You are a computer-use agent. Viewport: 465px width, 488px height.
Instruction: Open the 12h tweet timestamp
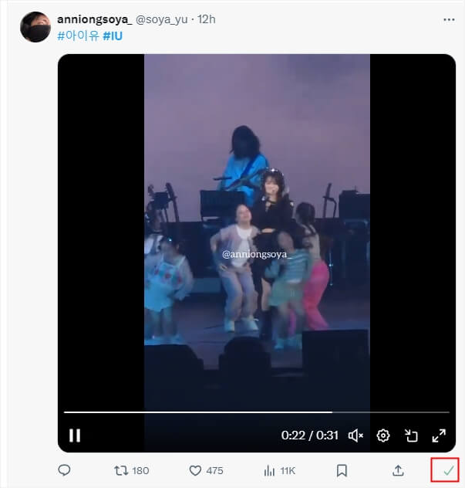207,19
